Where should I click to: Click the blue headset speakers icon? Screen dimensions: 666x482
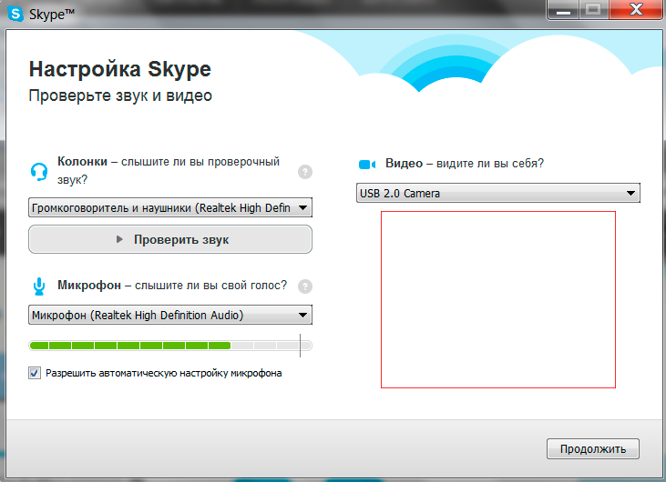click(x=39, y=172)
